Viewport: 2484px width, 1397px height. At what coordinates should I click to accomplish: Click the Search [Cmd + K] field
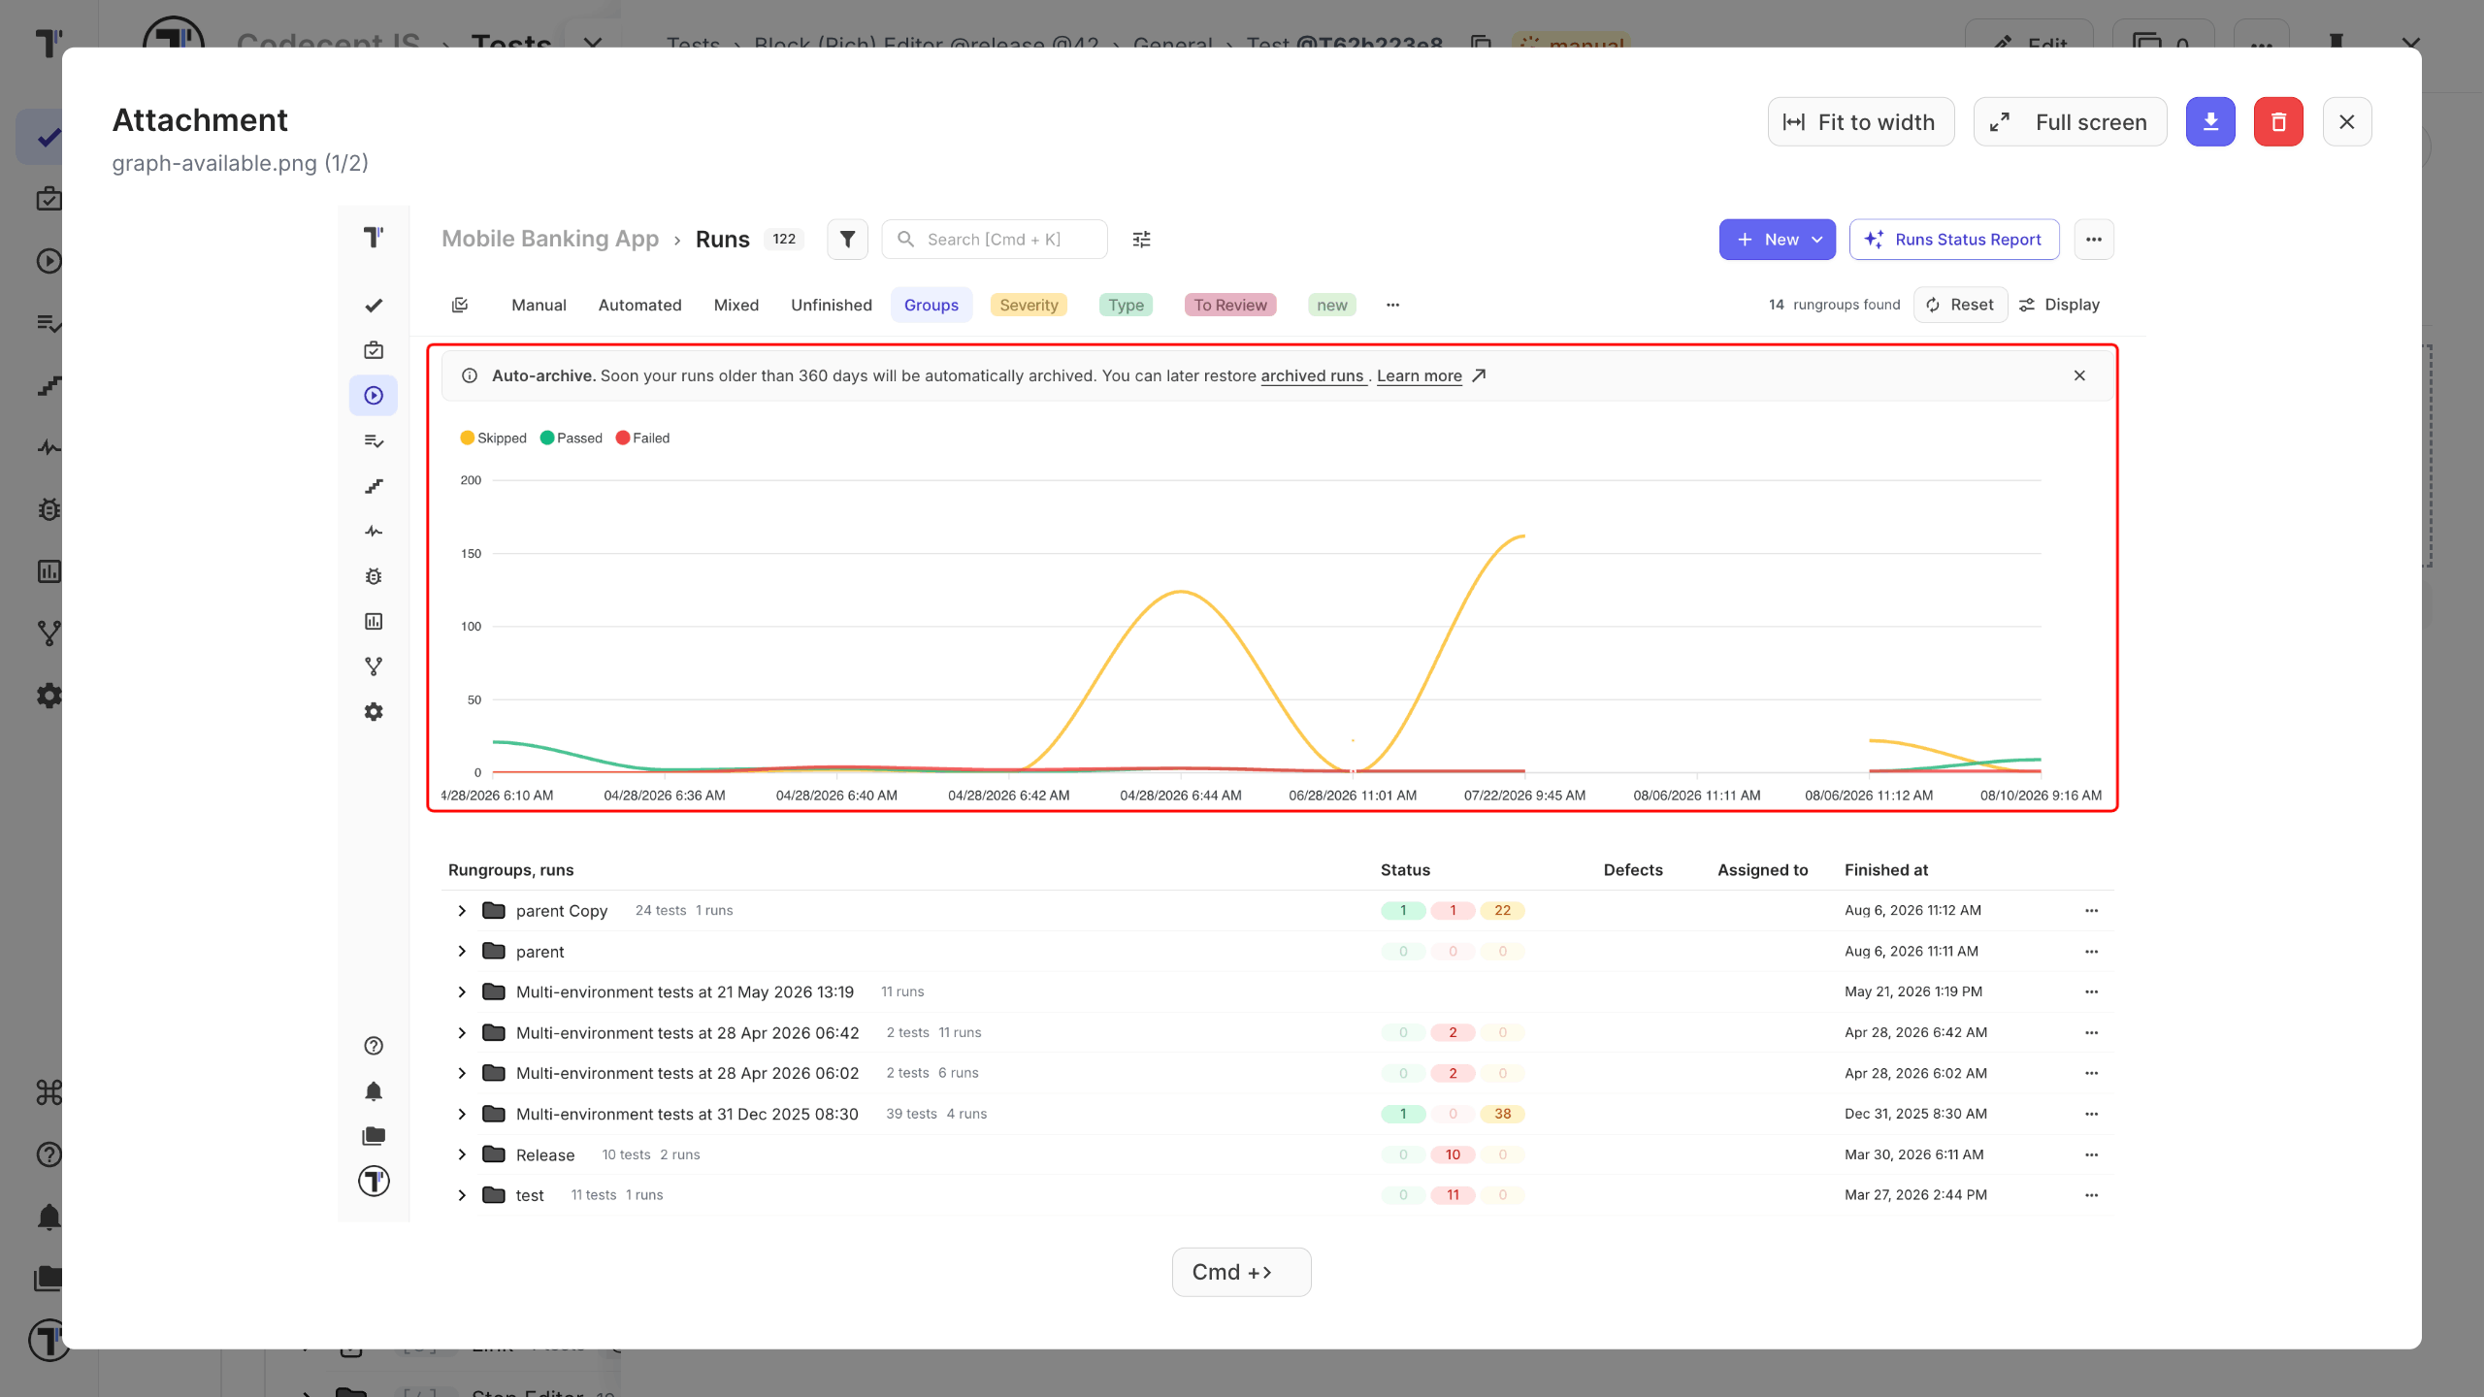pyautogui.click(x=995, y=239)
